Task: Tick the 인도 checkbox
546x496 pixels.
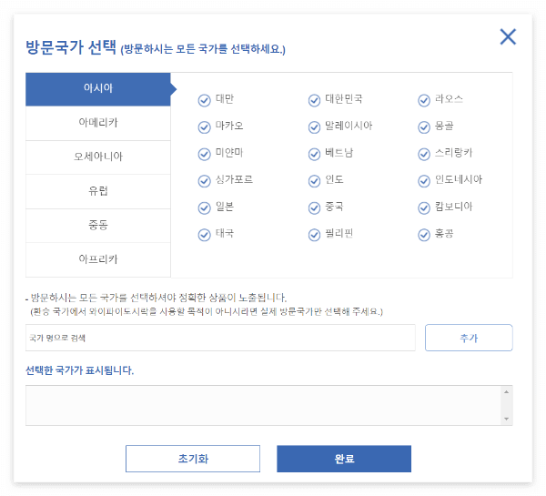Action: [x=314, y=181]
